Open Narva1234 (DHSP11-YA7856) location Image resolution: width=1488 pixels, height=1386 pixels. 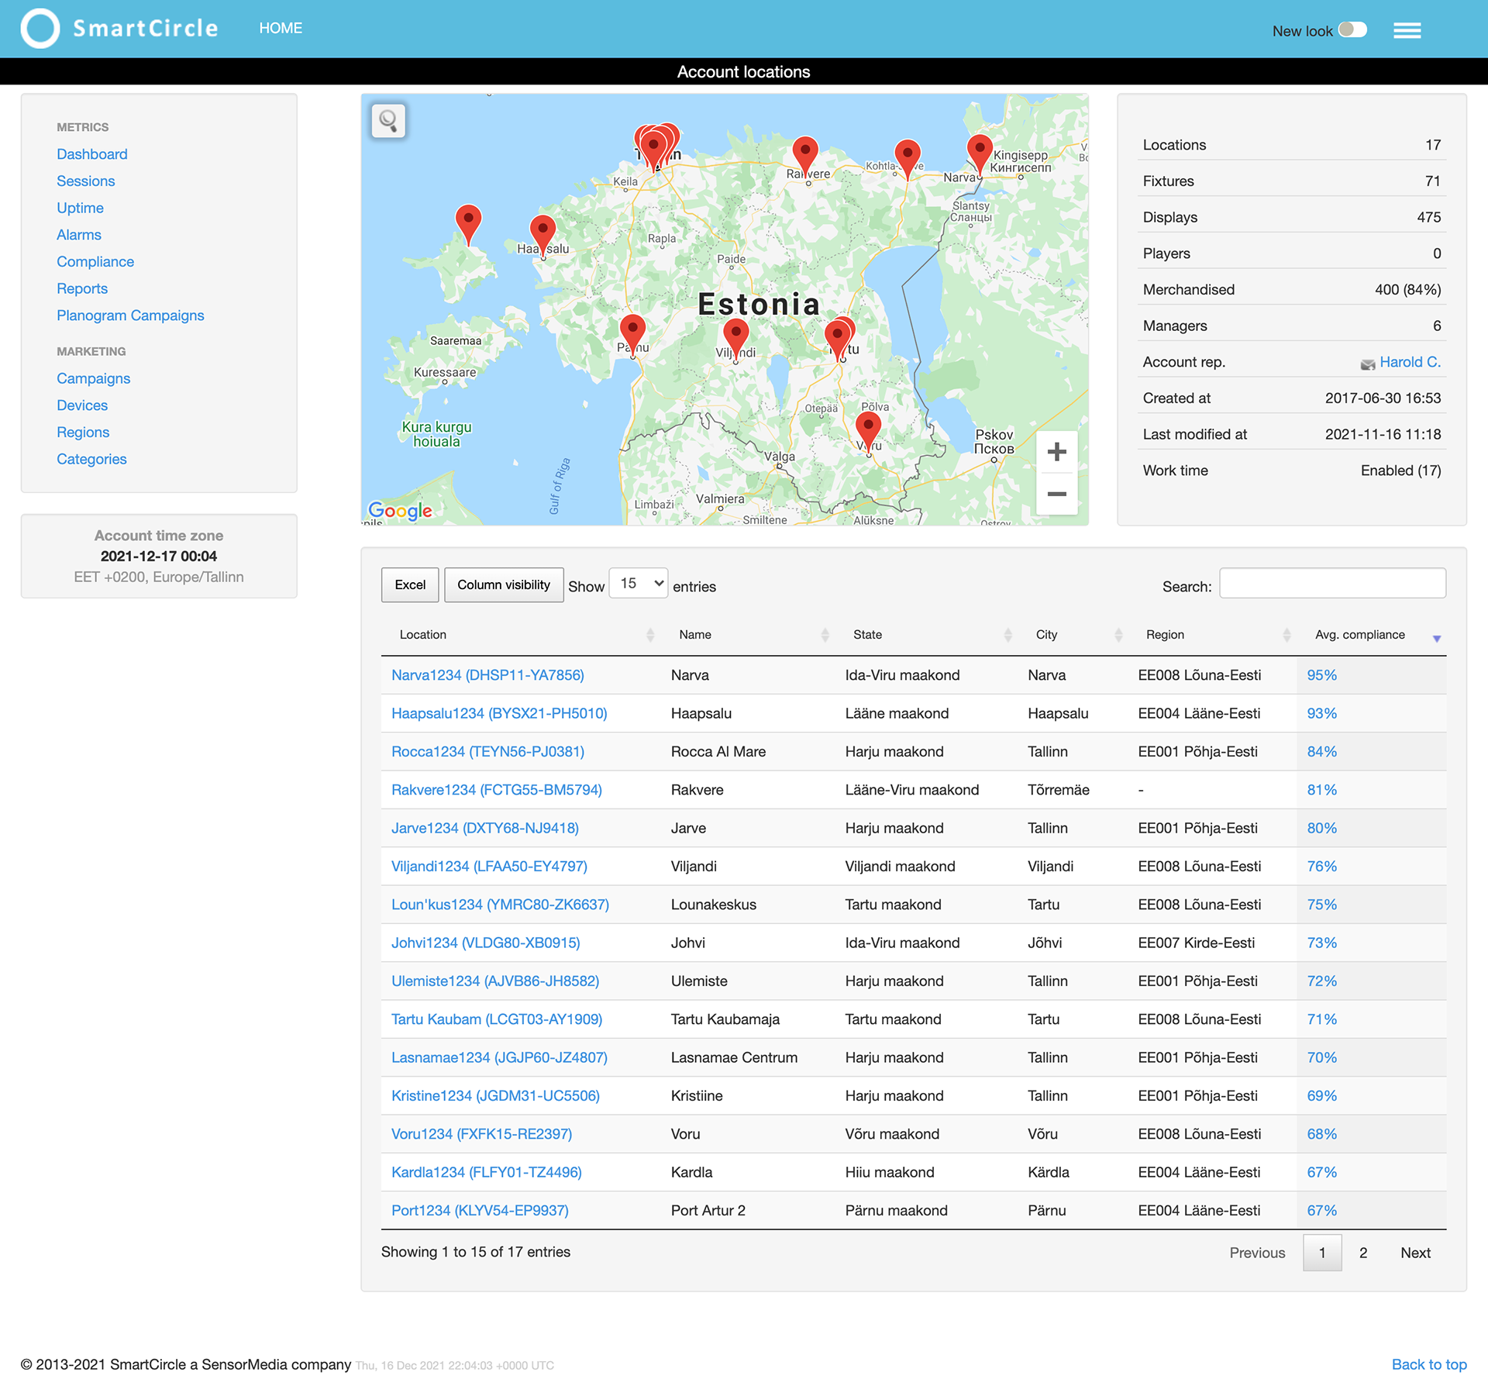487,675
